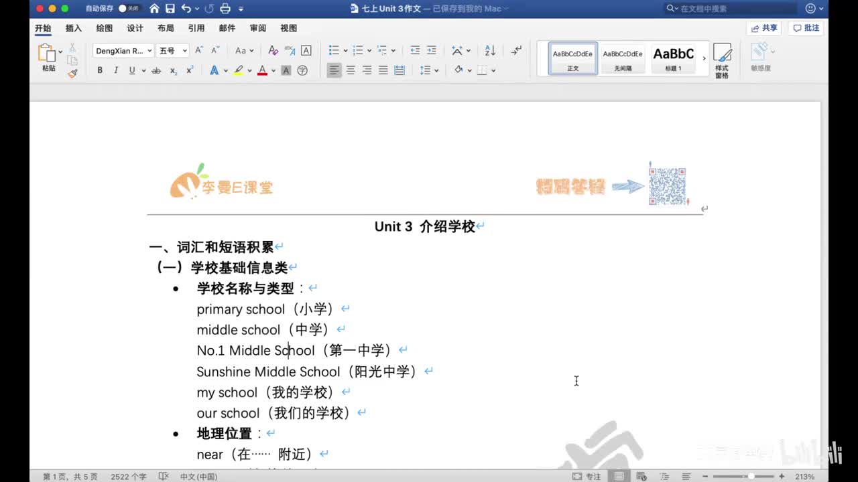This screenshot has height=482, width=858.
Task: Switch to draft view in status bar
Action: (687, 477)
